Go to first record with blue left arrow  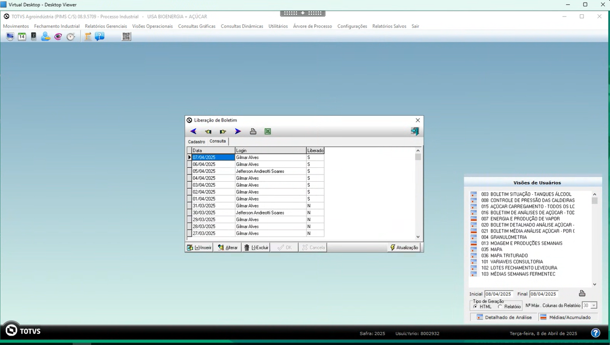pos(193,131)
